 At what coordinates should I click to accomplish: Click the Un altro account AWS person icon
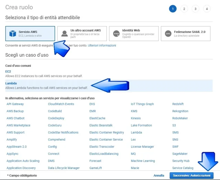[65, 34]
